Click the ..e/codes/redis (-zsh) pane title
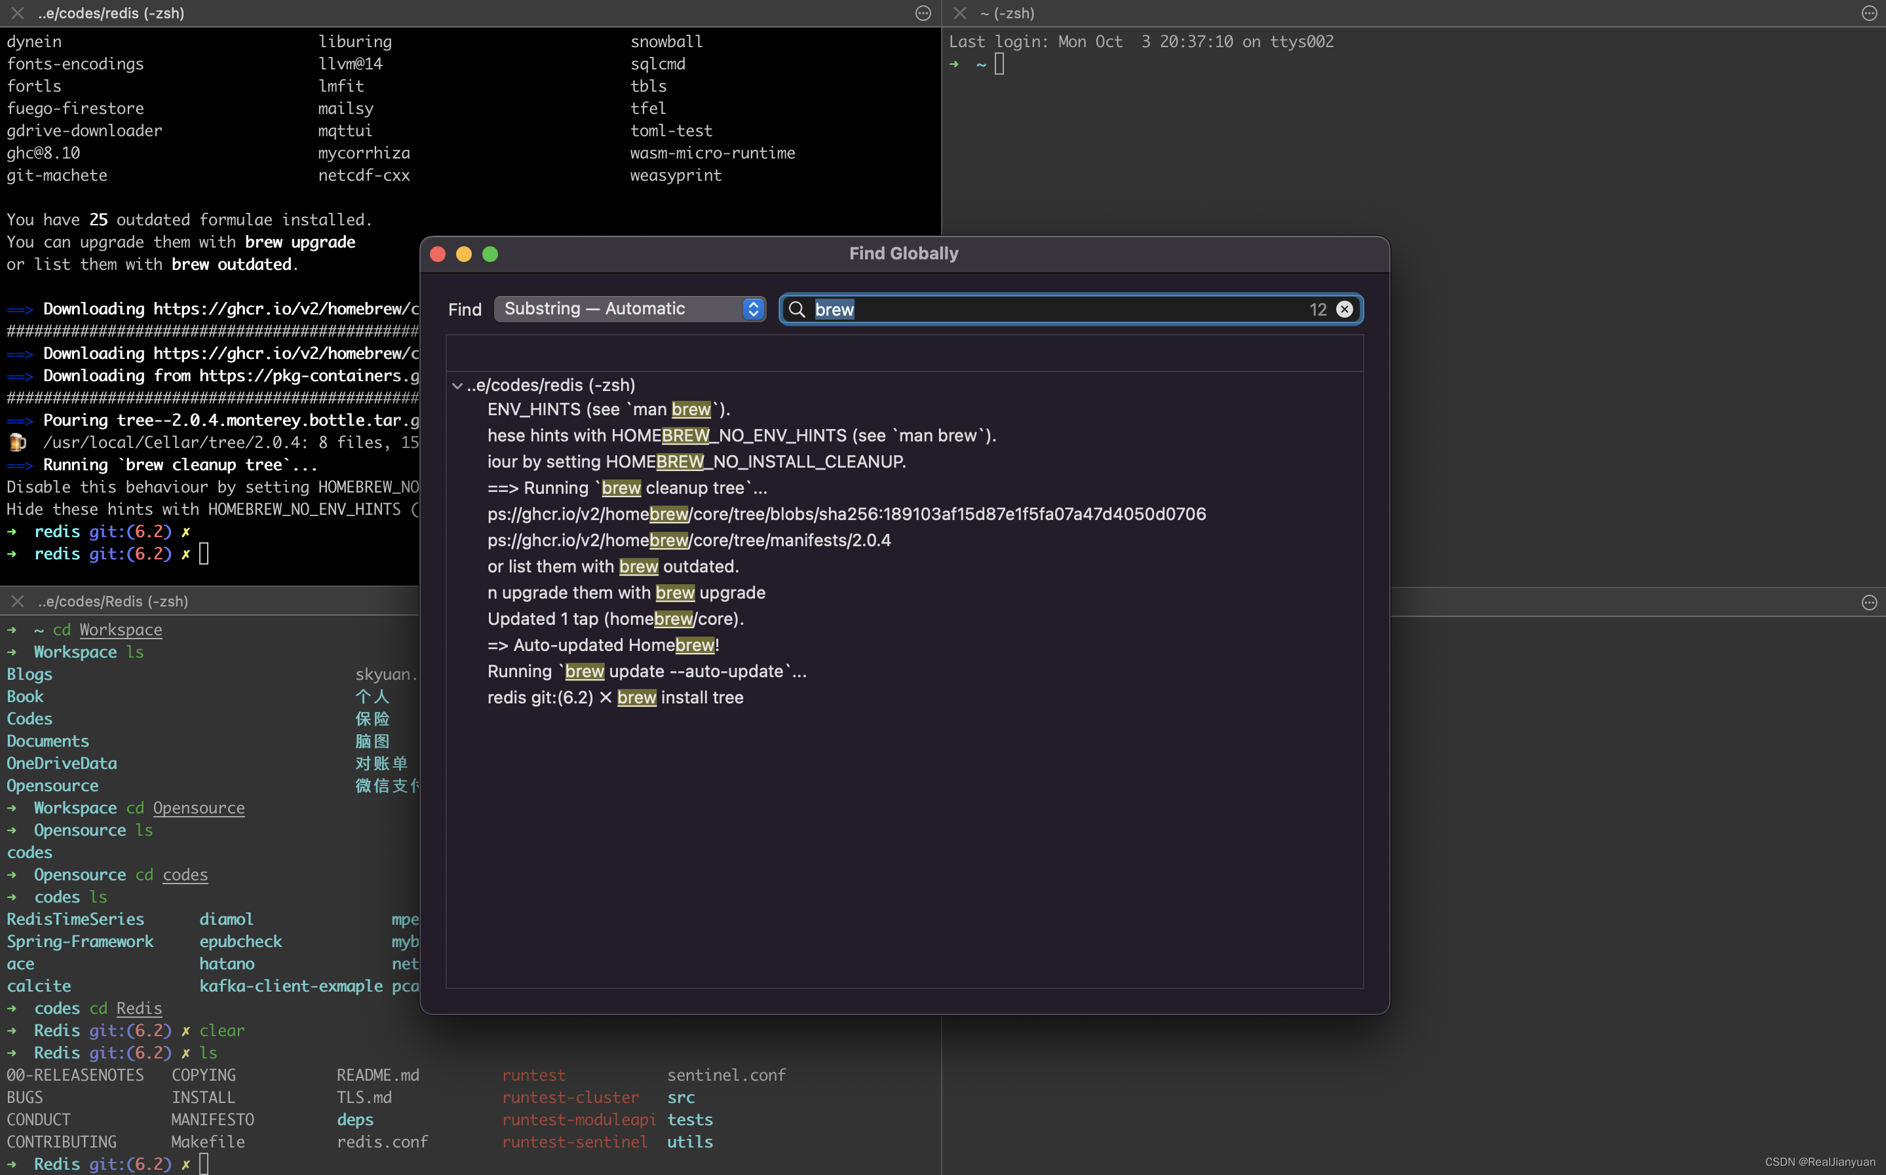Image resolution: width=1886 pixels, height=1175 pixels. 111,13
